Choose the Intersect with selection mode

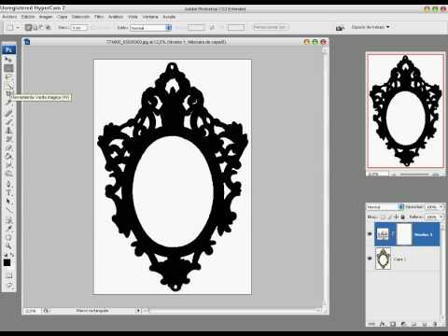coord(49,27)
